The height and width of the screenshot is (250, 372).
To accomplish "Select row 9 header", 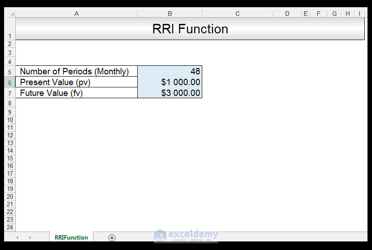I will point(10,112).
